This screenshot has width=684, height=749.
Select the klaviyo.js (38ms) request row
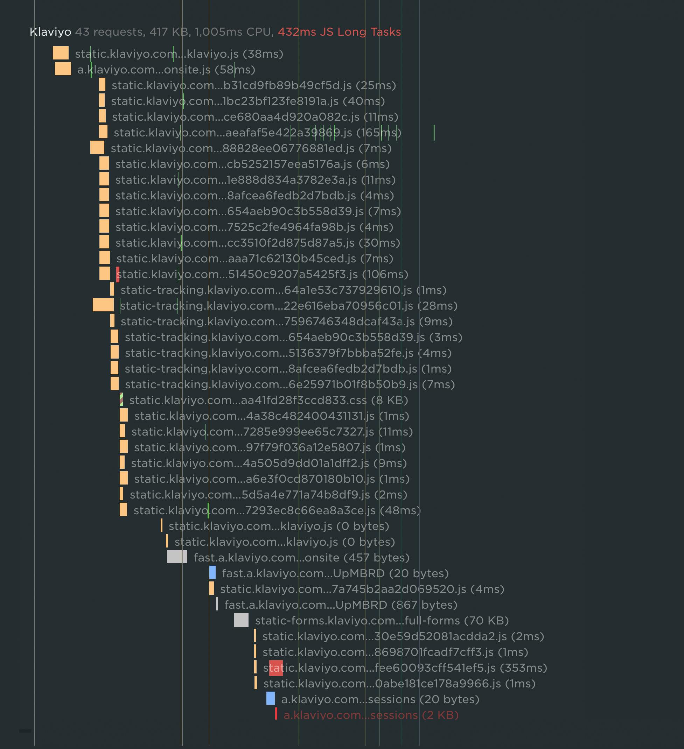click(x=179, y=54)
